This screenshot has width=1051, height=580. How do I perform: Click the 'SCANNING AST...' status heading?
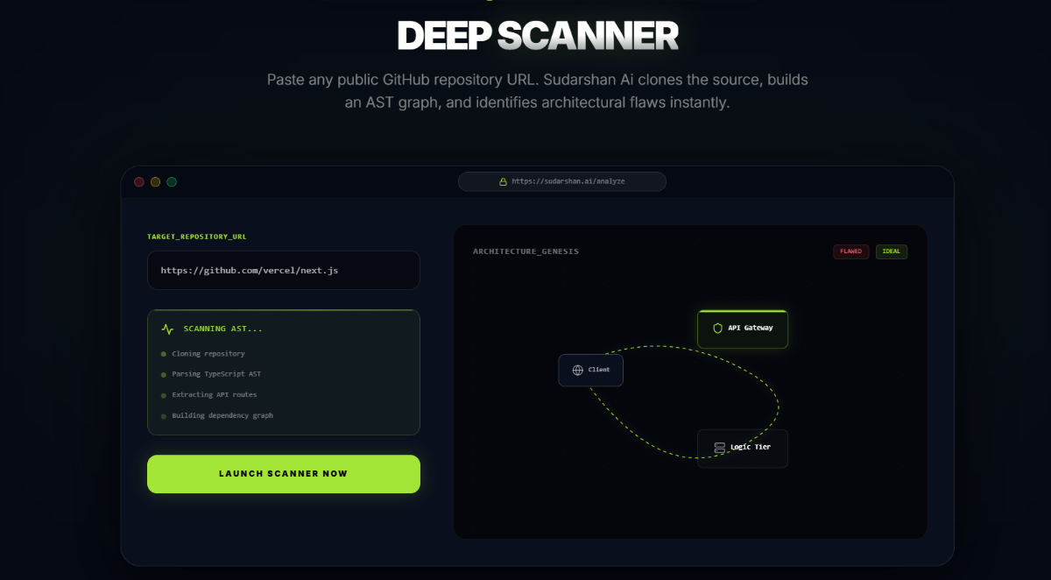(x=223, y=329)
